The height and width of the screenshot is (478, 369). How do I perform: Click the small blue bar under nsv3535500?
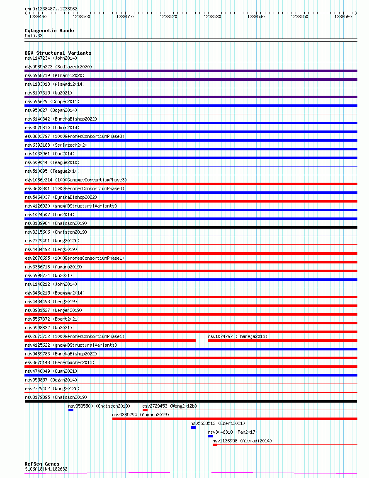coord(71,410)
